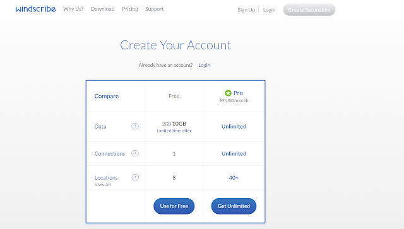Open the Connections help question mark icon
This screenshot has height=229, width=404.
coord(135,153)
